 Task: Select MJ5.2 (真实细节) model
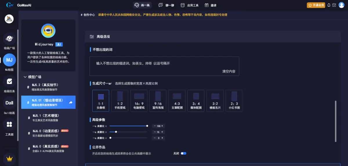click(x=48, y=87)
